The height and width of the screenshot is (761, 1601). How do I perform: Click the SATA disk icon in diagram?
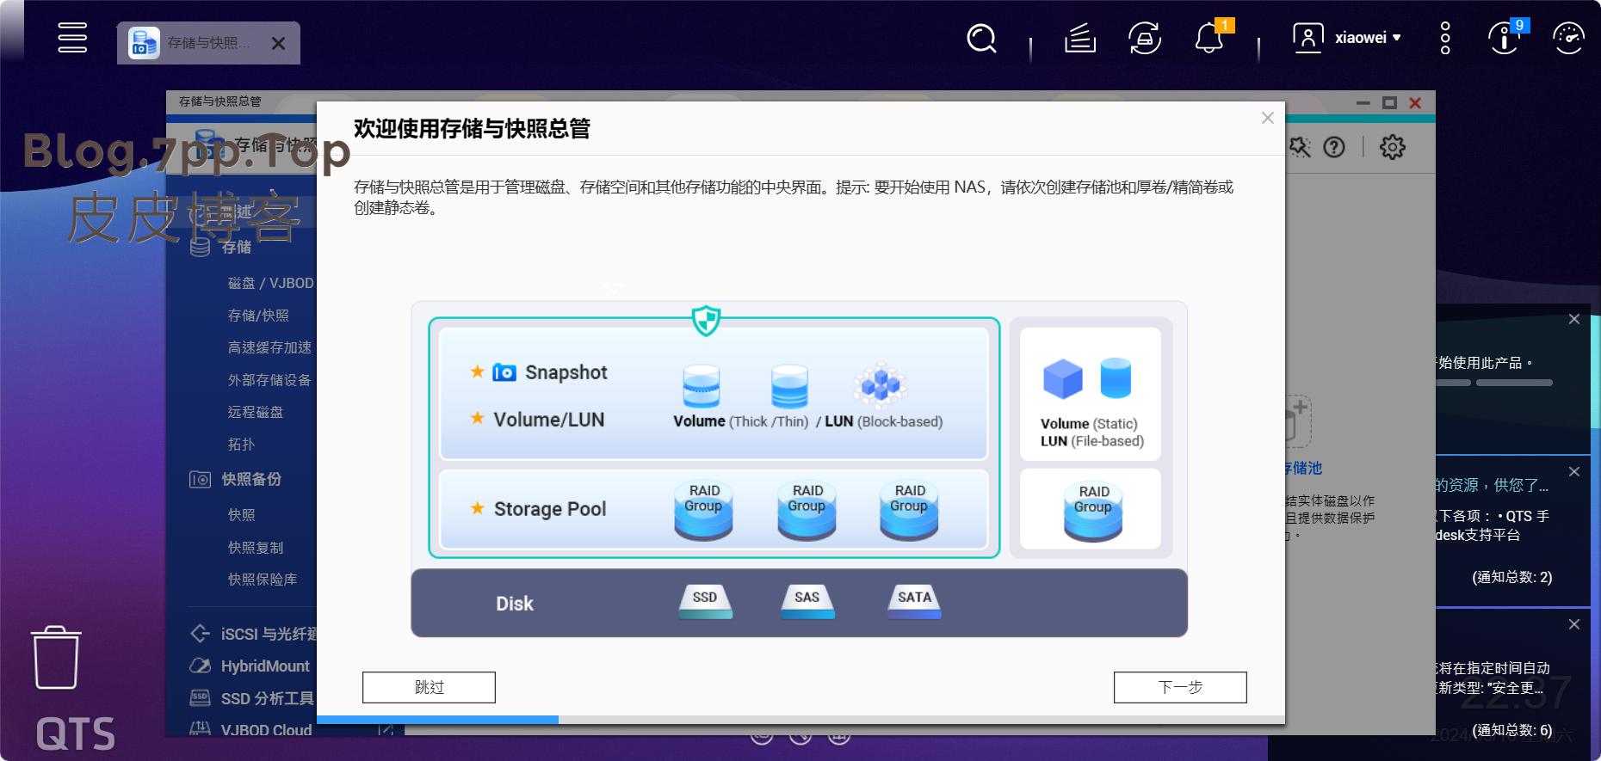click(914, 601)
